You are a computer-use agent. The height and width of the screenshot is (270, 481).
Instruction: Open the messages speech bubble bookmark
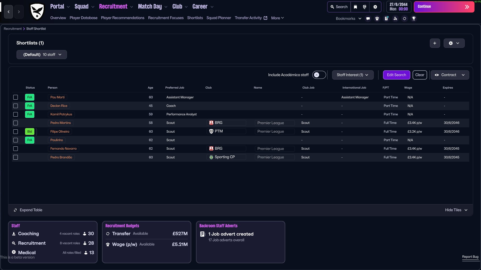point(368,19)
